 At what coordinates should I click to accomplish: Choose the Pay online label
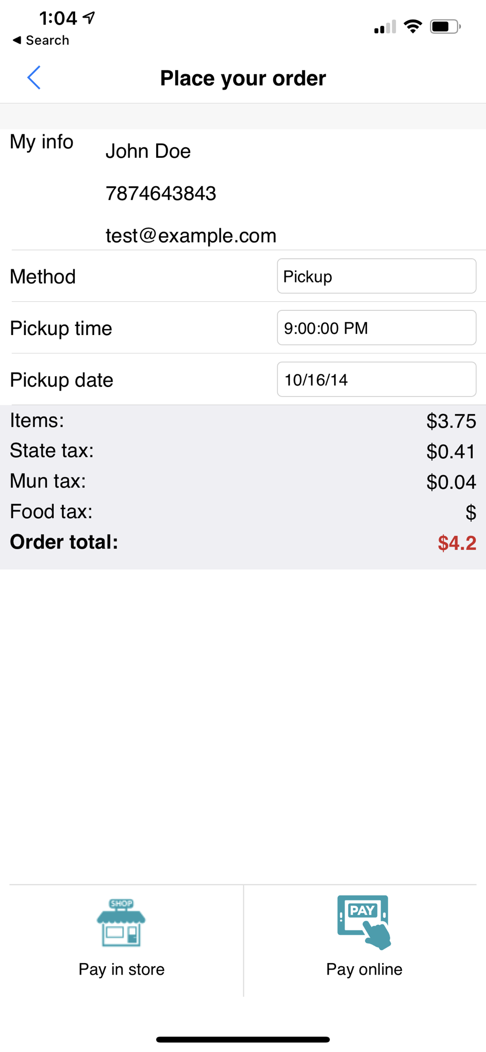[364, 969]
